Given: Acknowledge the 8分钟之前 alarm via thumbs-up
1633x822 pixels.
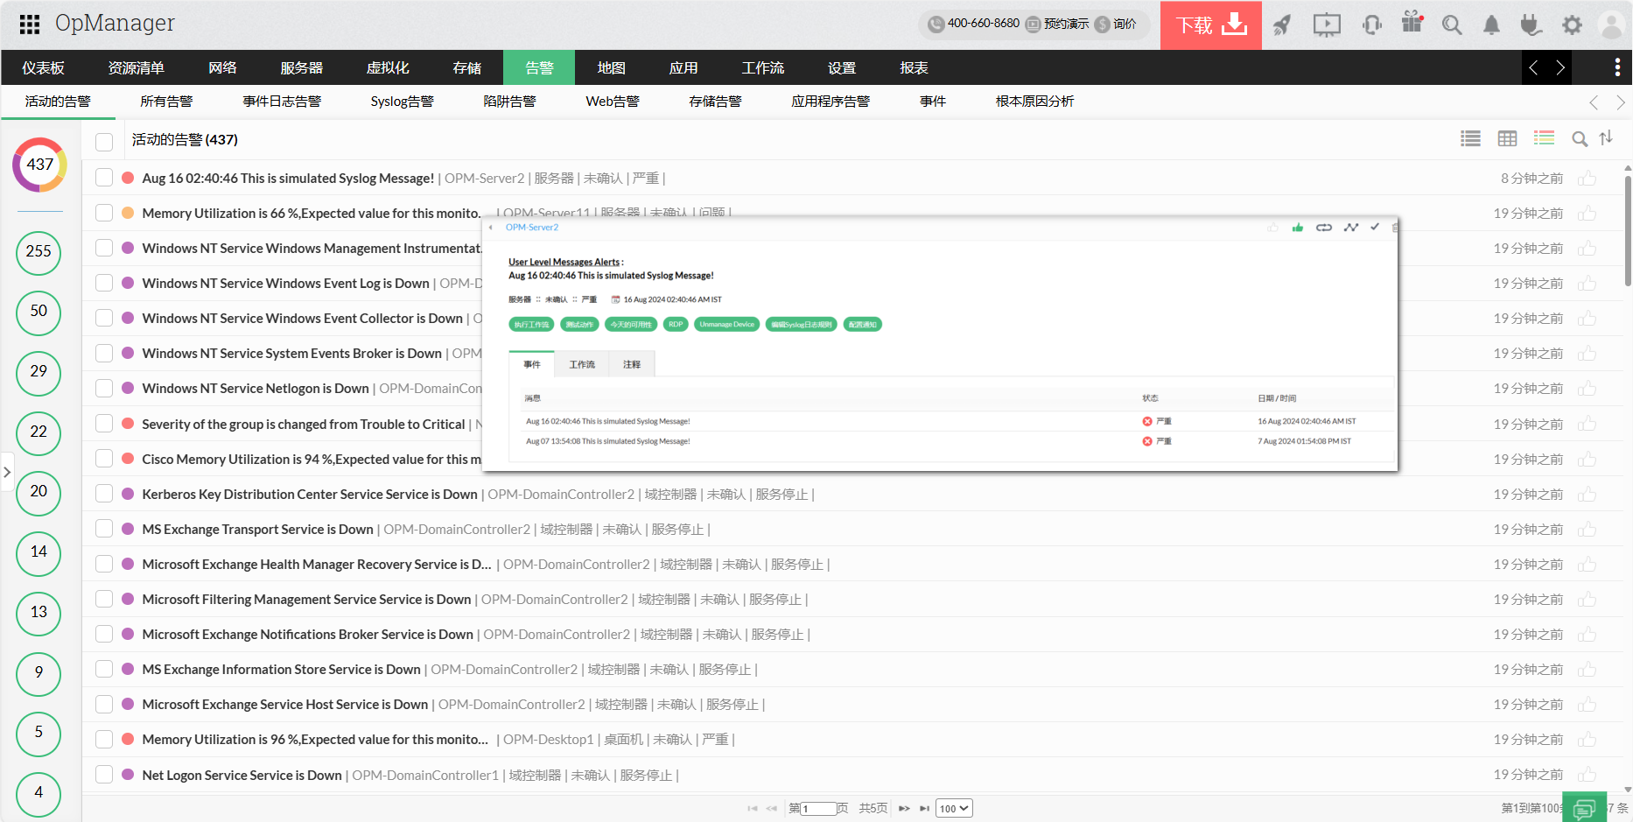Looking at the screenshot, I should pyautogui.click(x=1587, y=179).
